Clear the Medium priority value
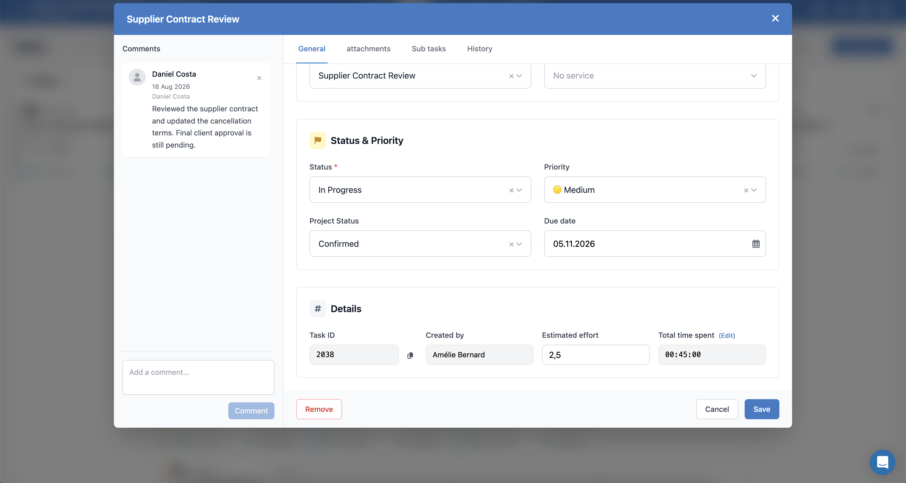The height and width of the screenshot is (483, 906). coord(746,190)
